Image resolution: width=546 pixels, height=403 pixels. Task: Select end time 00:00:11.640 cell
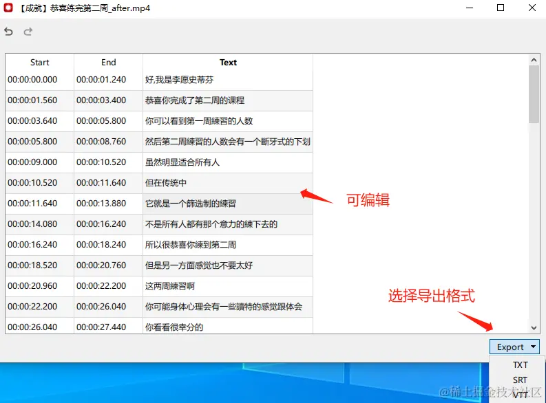click(x=108, y=183)
